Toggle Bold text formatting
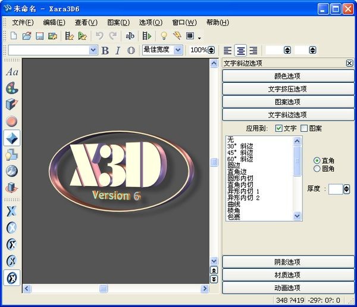 pos(105,51)
